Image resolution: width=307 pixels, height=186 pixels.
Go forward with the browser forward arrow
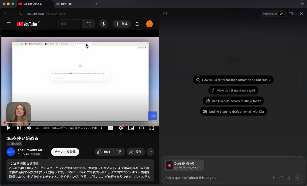click(x=13, y=14)
